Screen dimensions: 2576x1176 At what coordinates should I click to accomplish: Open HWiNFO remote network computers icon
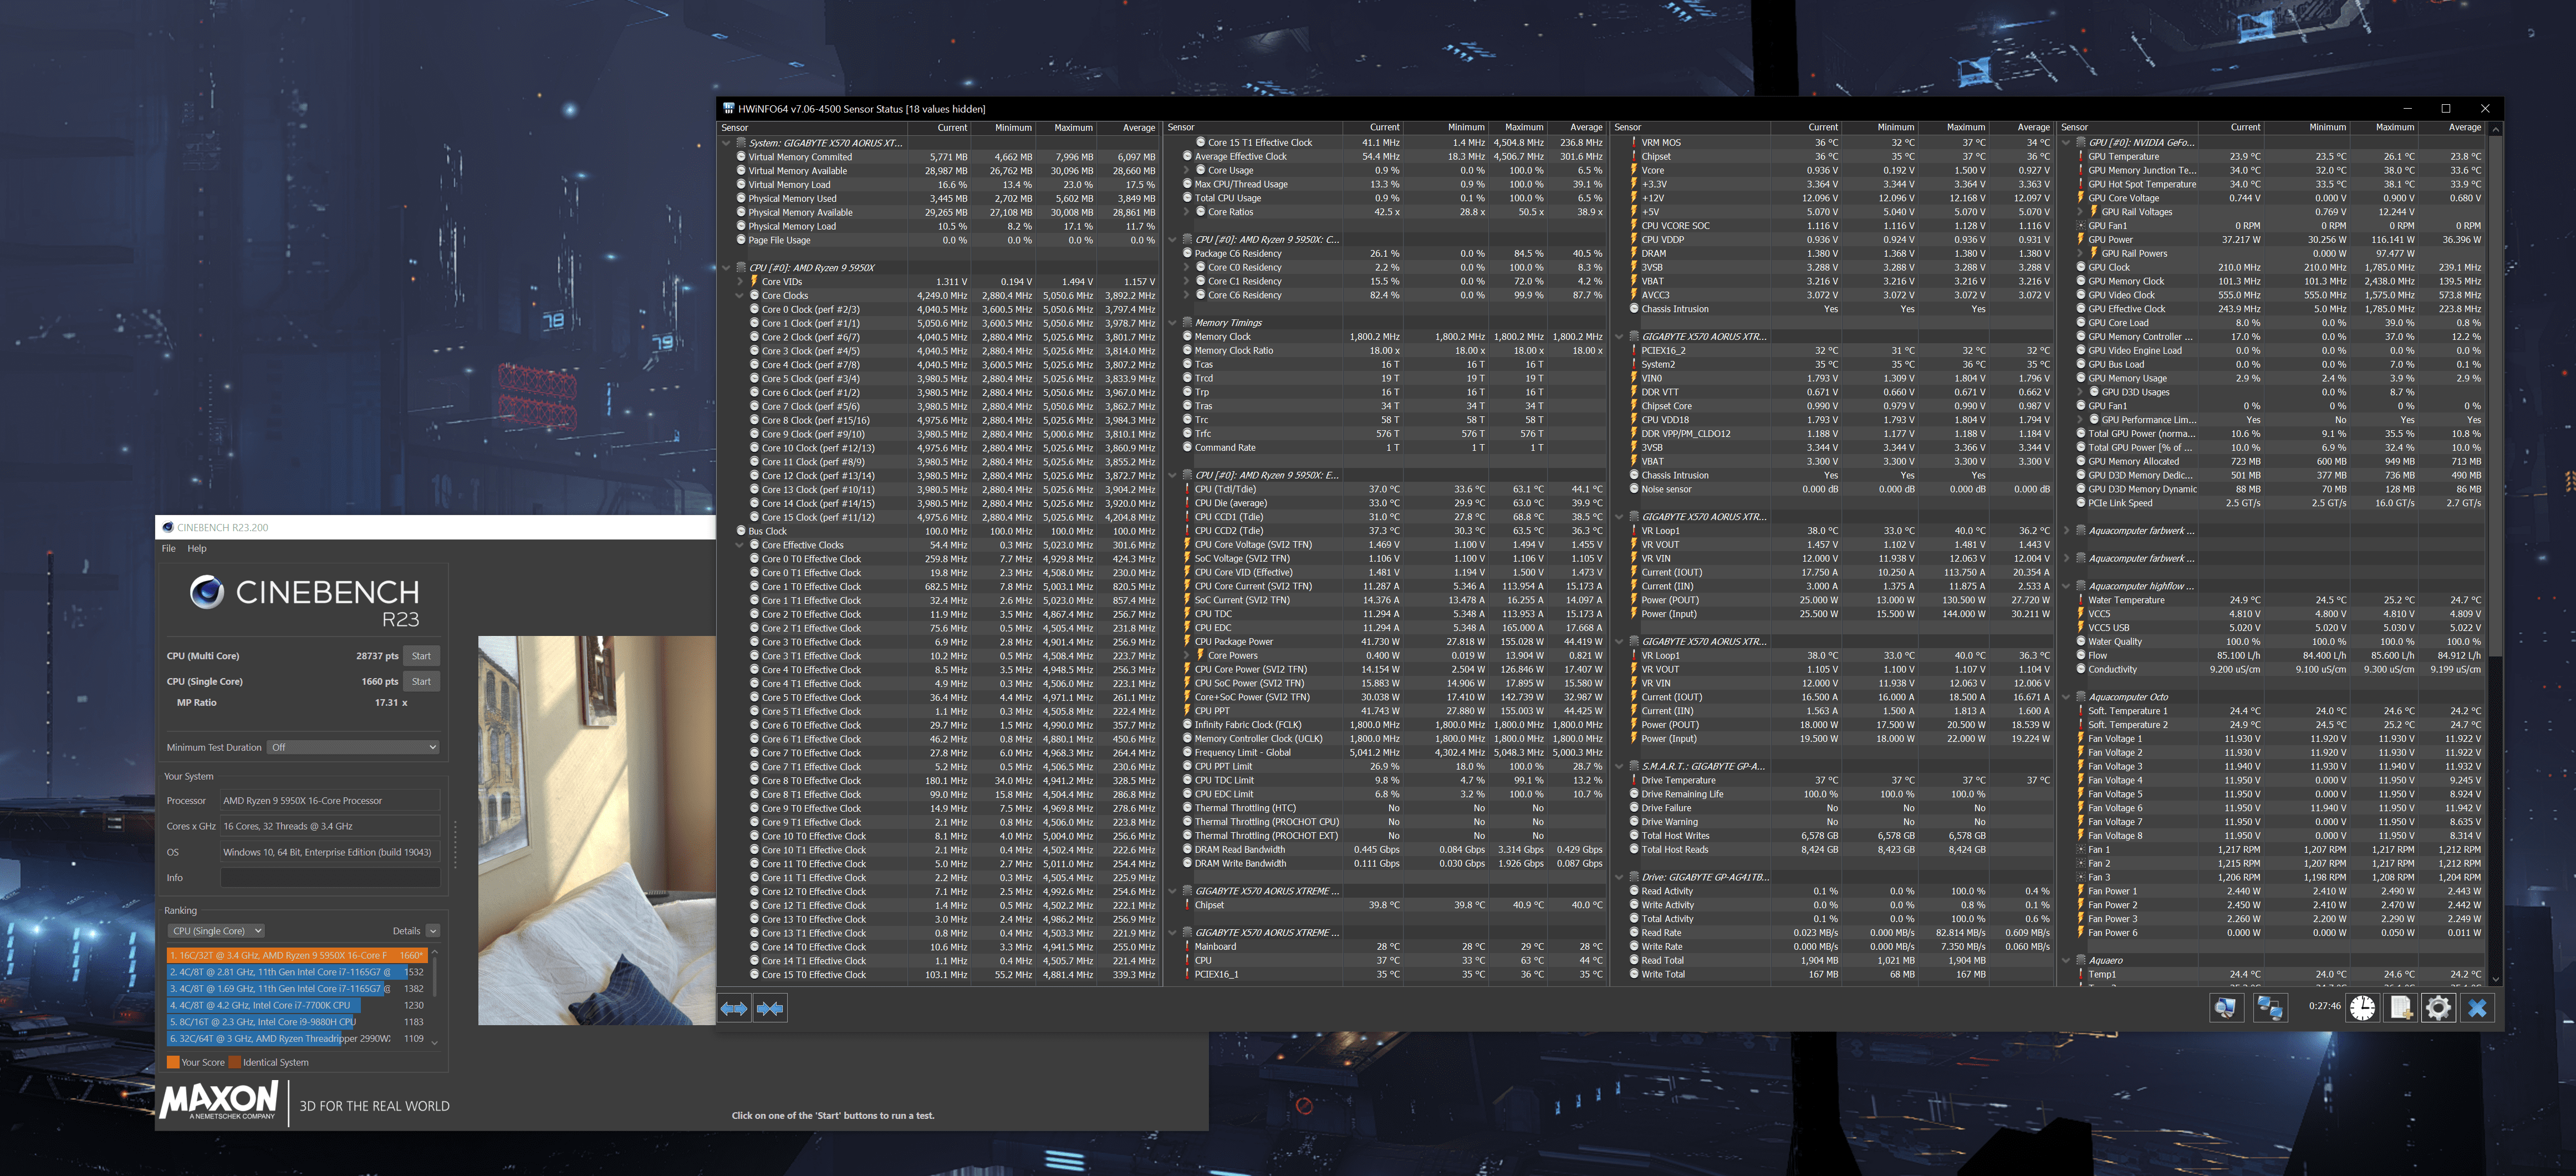[2269, 1008]
